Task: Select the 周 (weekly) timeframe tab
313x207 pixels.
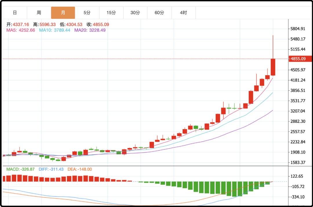Action: pos(39,13)
